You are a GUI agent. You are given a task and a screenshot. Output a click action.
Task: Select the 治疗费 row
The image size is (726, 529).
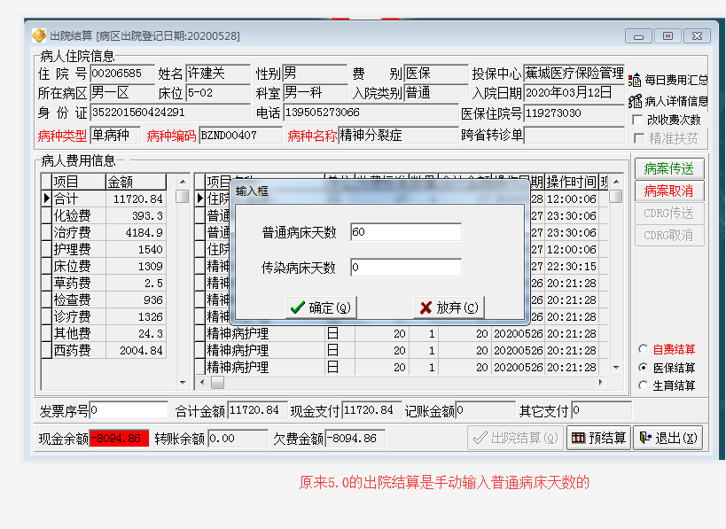104,232
